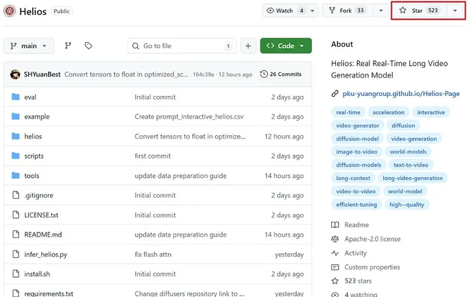Viewport: 473px width, 297px height.
Task: Click the plus add file button
Action: point(248,46)
